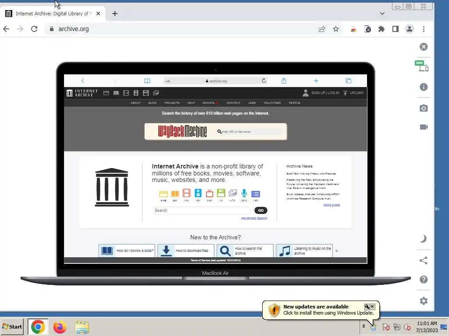Open How do I borrow a book
Viewport: 449px width, 336px height.
[127, 251]
